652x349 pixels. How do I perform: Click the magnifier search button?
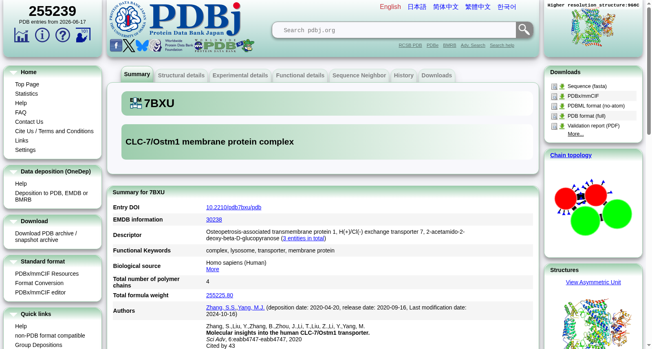pyautogui.click(x=524, y=30)
